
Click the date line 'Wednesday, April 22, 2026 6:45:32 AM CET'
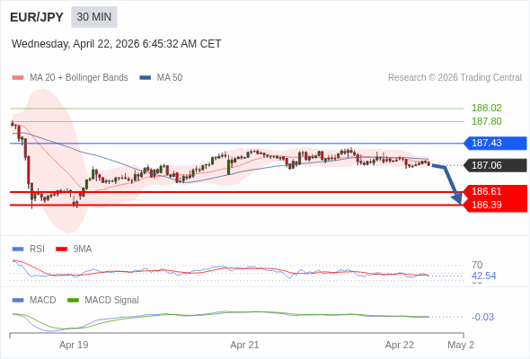pyautogui.click(x=116, y=44)
